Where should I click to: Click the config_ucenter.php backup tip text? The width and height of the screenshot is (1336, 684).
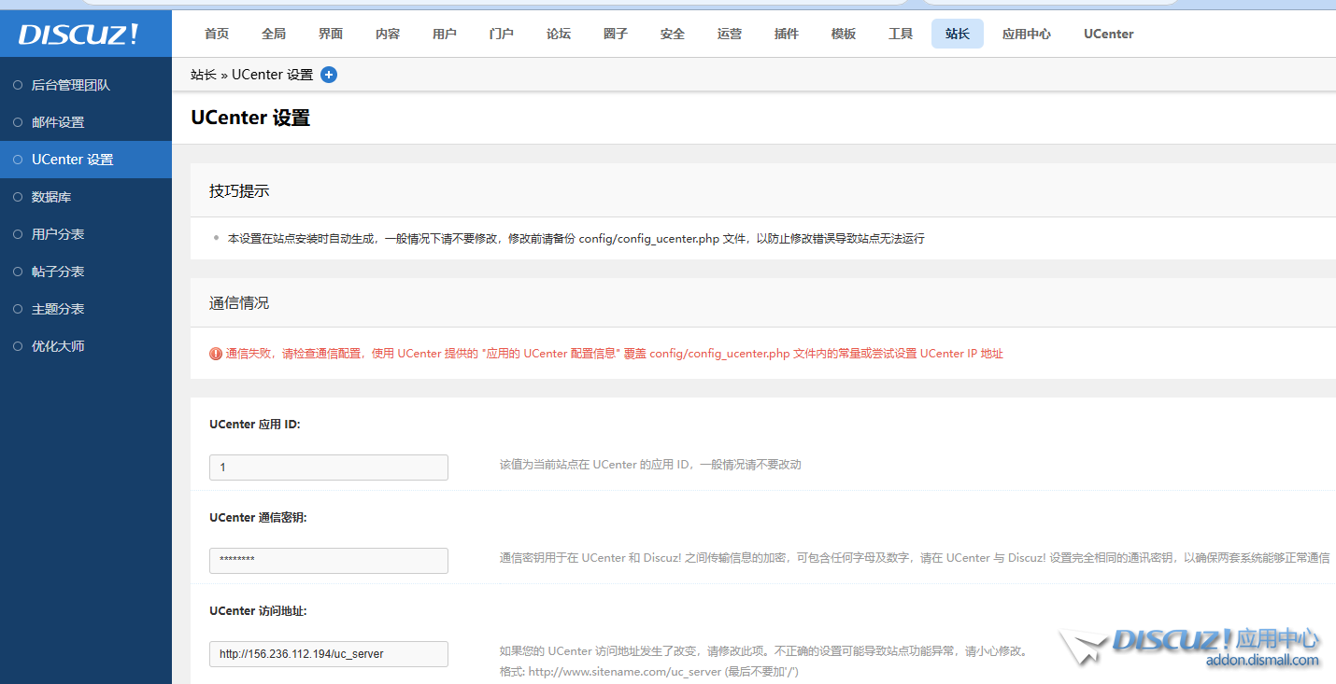tap(576, 239)
